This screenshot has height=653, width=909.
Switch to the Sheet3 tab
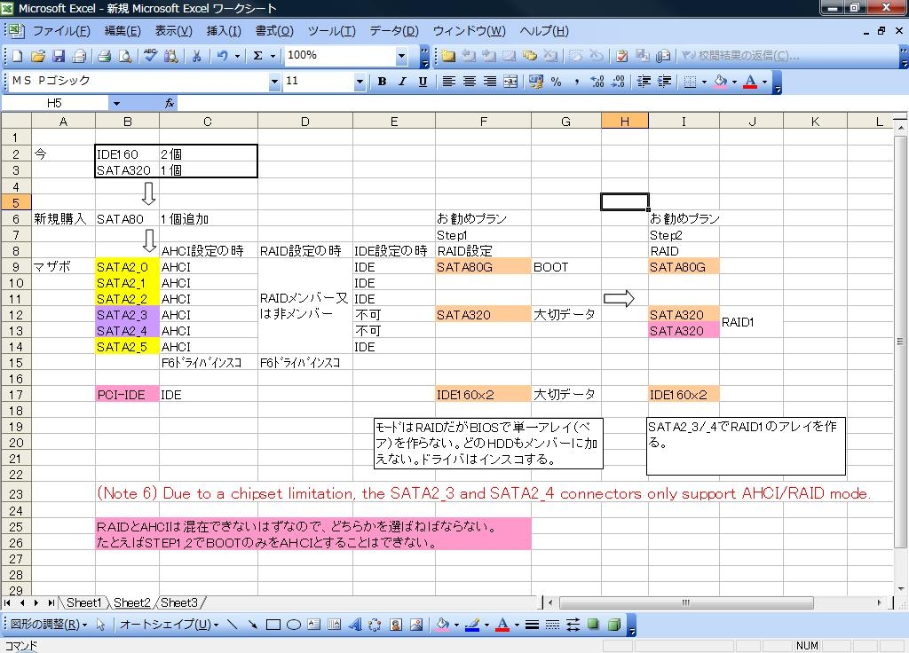(178, 603)
